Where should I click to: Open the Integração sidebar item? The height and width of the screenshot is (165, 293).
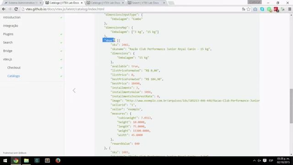pyautogui.click(x=11, y=26)
